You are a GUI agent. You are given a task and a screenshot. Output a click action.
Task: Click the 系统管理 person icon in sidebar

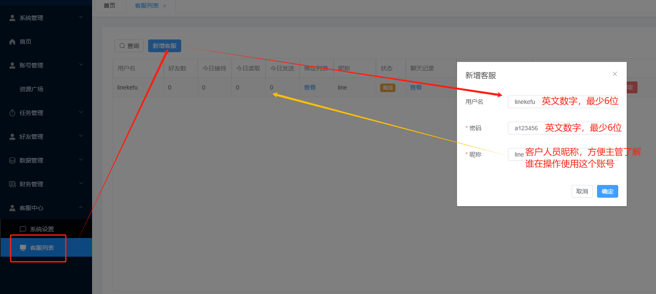coord(12,18)
